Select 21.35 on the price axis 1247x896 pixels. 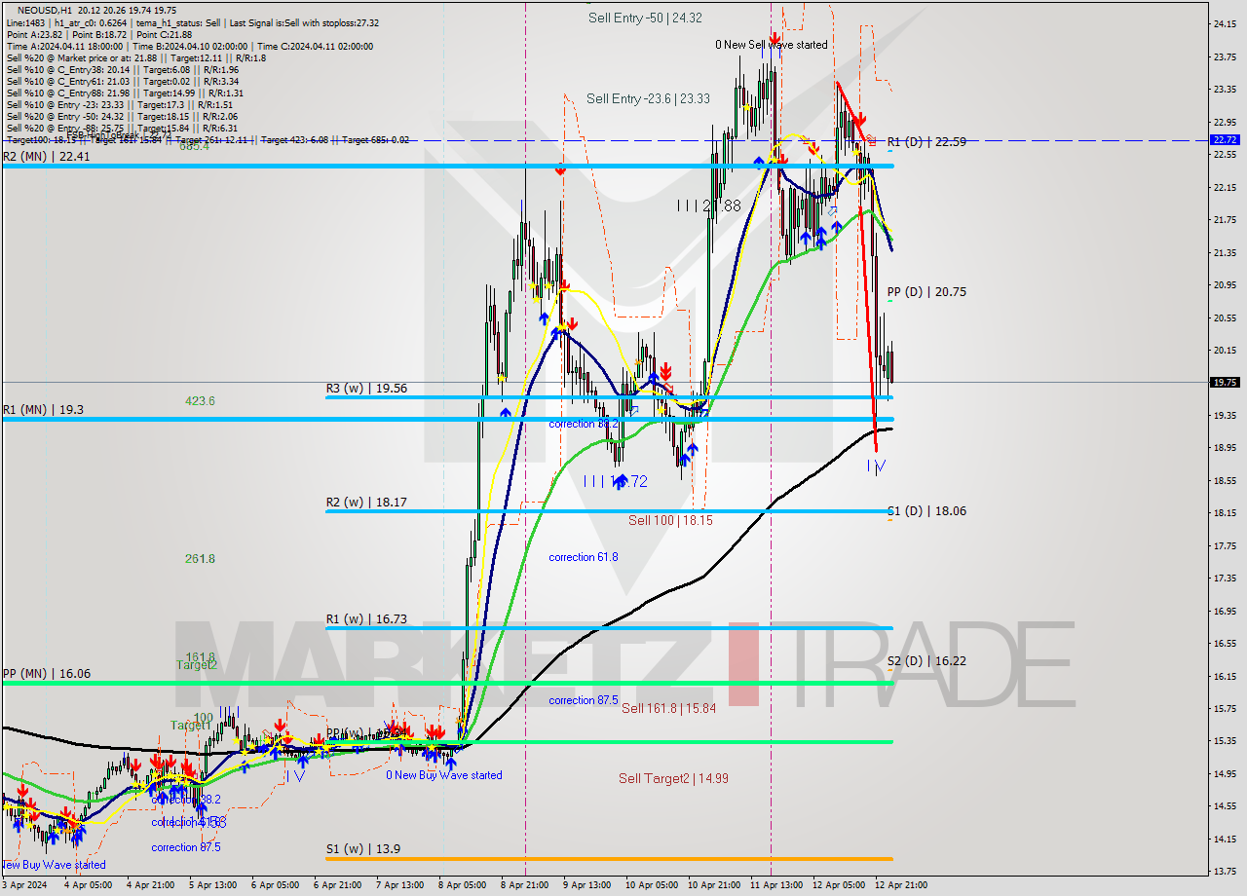(x=1224, y=253)
